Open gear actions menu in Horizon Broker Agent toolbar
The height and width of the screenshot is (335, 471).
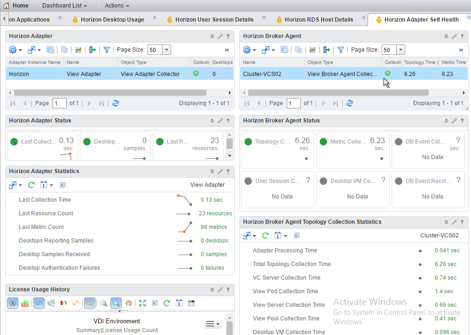tap(249, 50)
